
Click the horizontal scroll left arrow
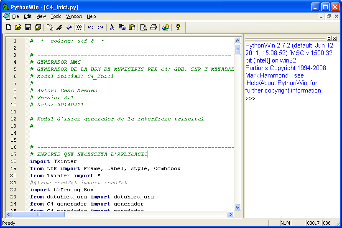pos(9,215)
